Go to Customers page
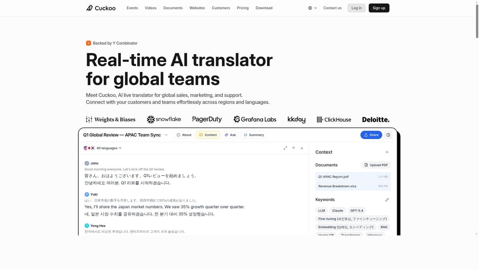Viewport: 479px width, 269px height. [x=221, y=8]
